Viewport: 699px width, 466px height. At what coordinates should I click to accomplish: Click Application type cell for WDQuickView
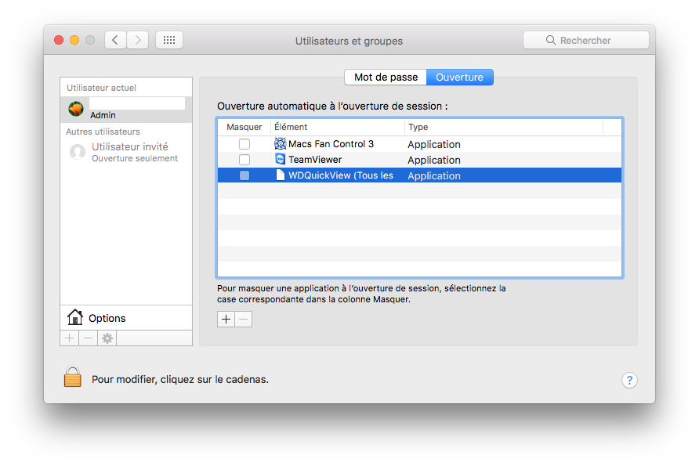pyautogui.click(x=434, y=175)
